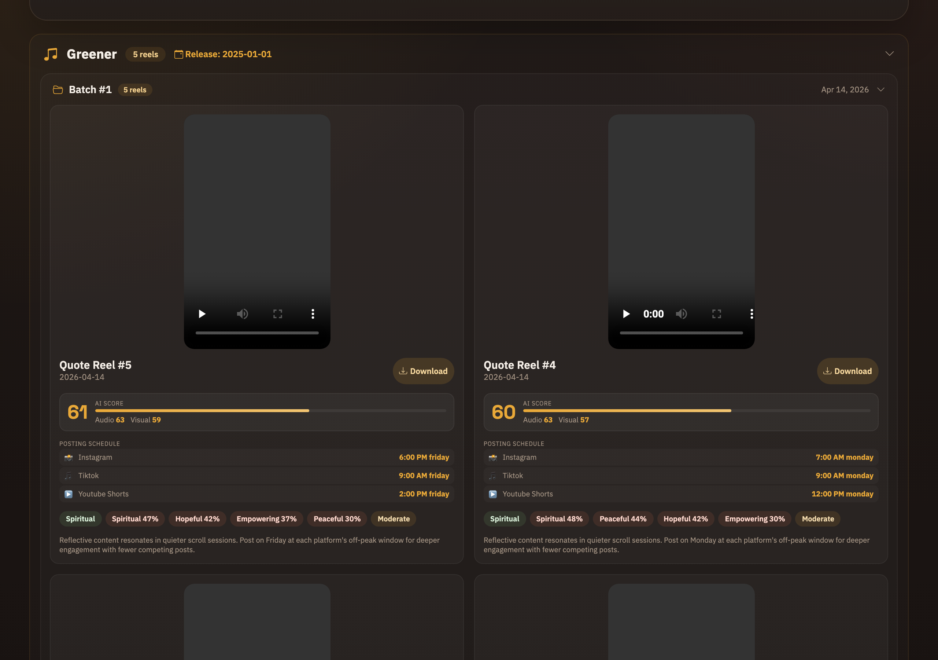The width and height of the screenshot is (938, 660).
Task: Enter fullscreen on Quote Reel #5 video
Action: coord(278,313)
